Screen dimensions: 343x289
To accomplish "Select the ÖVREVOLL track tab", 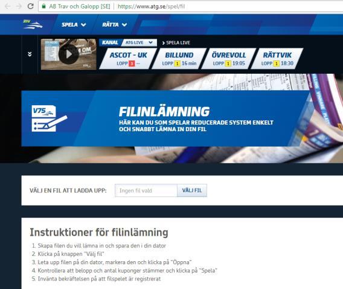I will point(229,59).
